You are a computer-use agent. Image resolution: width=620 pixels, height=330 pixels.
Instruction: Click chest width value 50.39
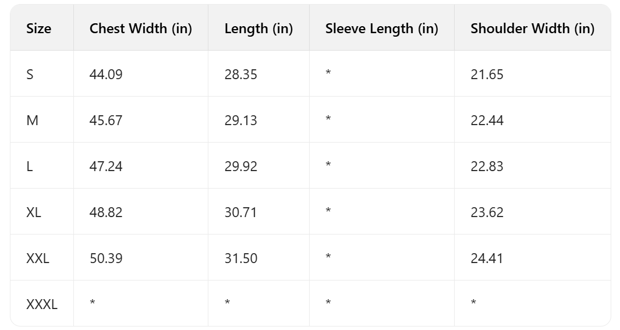106,258
